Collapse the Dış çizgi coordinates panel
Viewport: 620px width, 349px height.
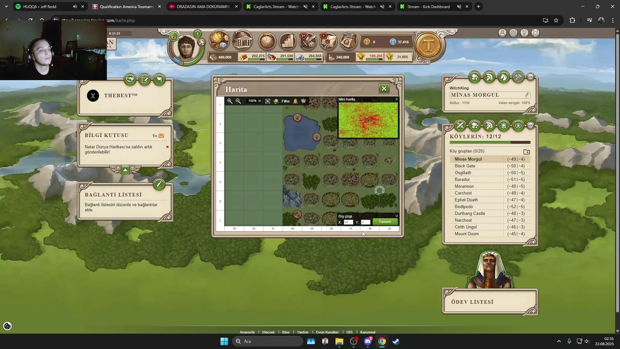pos(396,216)
